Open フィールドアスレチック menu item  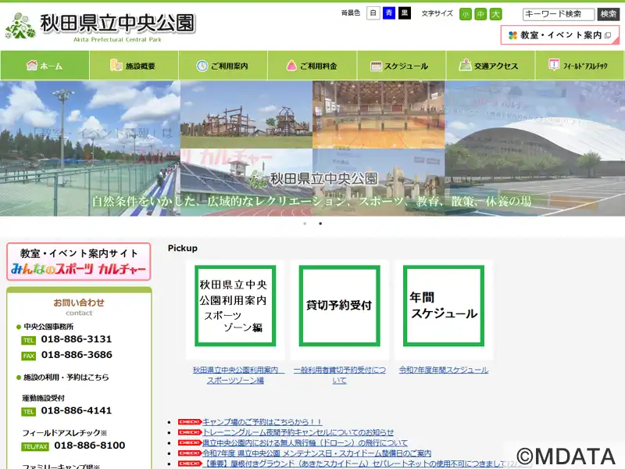tap(580, 66)
